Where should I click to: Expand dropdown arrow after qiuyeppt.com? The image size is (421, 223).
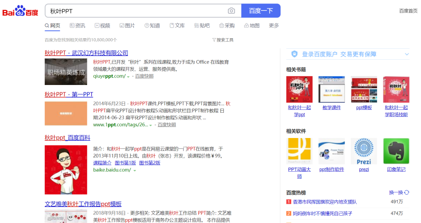pos(128,77)
